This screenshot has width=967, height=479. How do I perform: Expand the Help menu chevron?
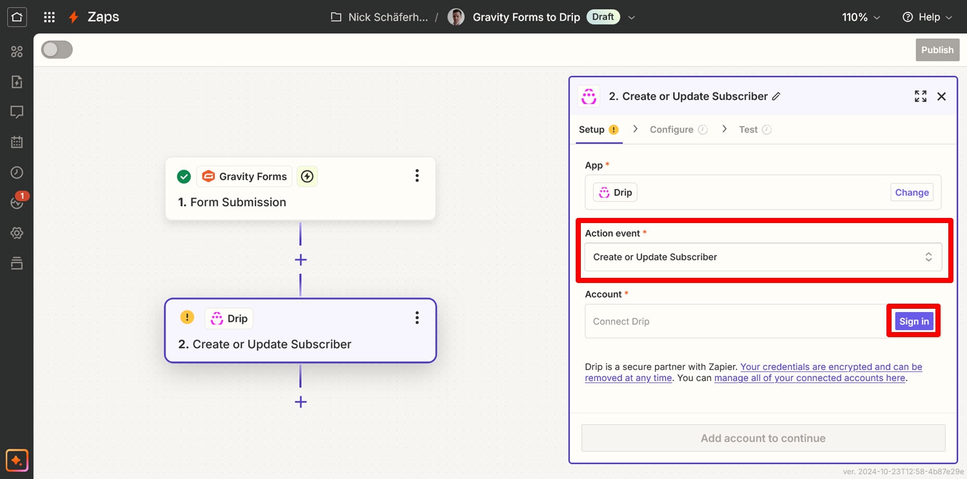[x=948, y=18]
